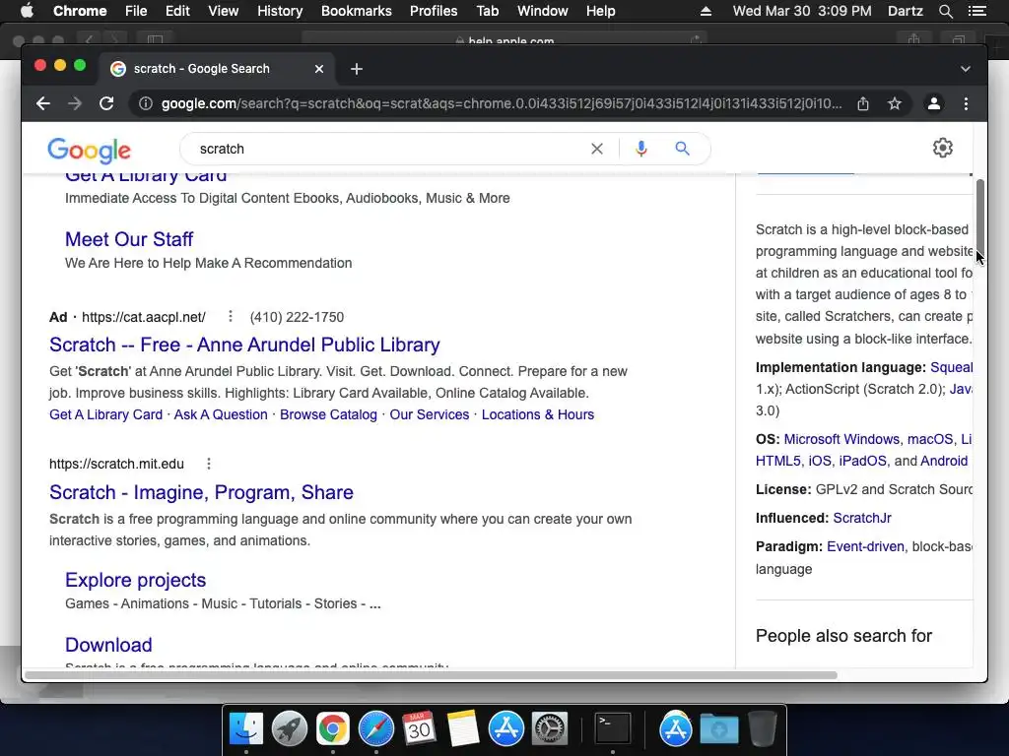Click the URL address bar
Viewport: 1009px width, 756px height.
point(502,103)
